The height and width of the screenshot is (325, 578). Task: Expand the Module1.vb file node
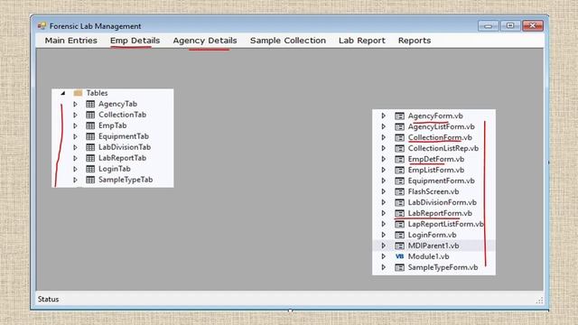384,256
